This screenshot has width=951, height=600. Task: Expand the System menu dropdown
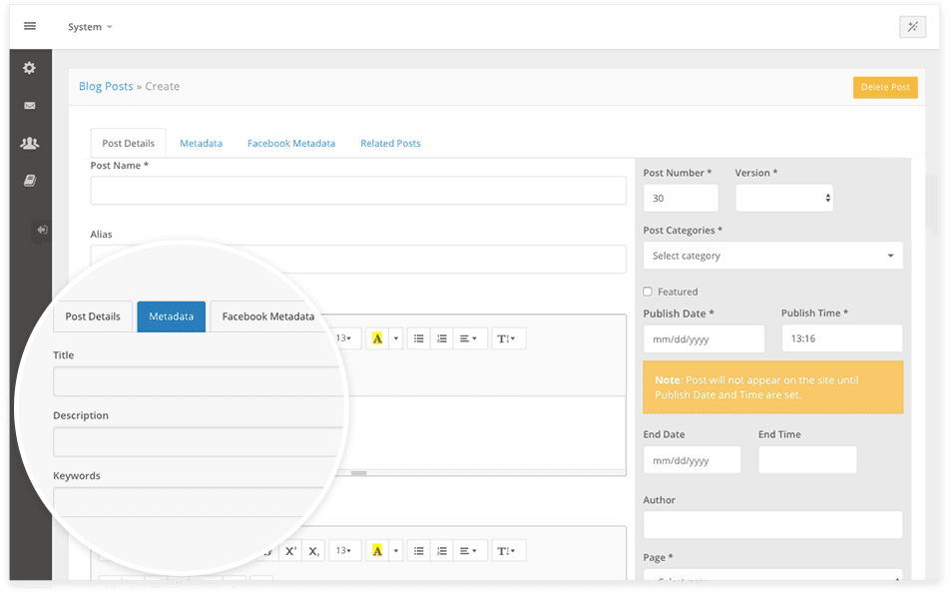90,27
